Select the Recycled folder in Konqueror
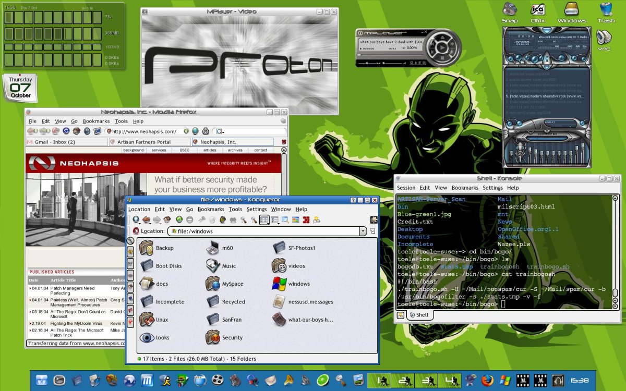Image resolution: width=626 pixels, height=391 pixels. pos(225,302)
